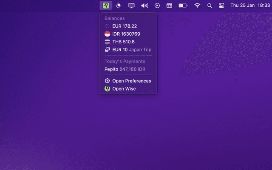Image resolution: width=272 pixels, height=170 pixels.
Task: Click the diamond-shaped icon beside the Wise icon
Action: [x=119, y=6]
